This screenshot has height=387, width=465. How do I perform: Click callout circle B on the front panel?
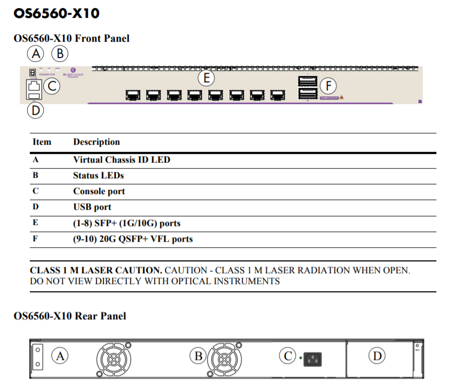(x=60, y=54)
